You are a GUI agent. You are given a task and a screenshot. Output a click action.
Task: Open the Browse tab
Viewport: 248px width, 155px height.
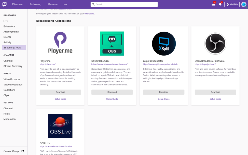pyautogui.click(x=53, y=4)
